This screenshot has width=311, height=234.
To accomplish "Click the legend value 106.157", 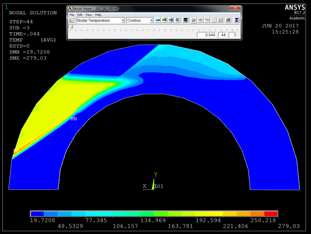I will click(x=125, y=226).
